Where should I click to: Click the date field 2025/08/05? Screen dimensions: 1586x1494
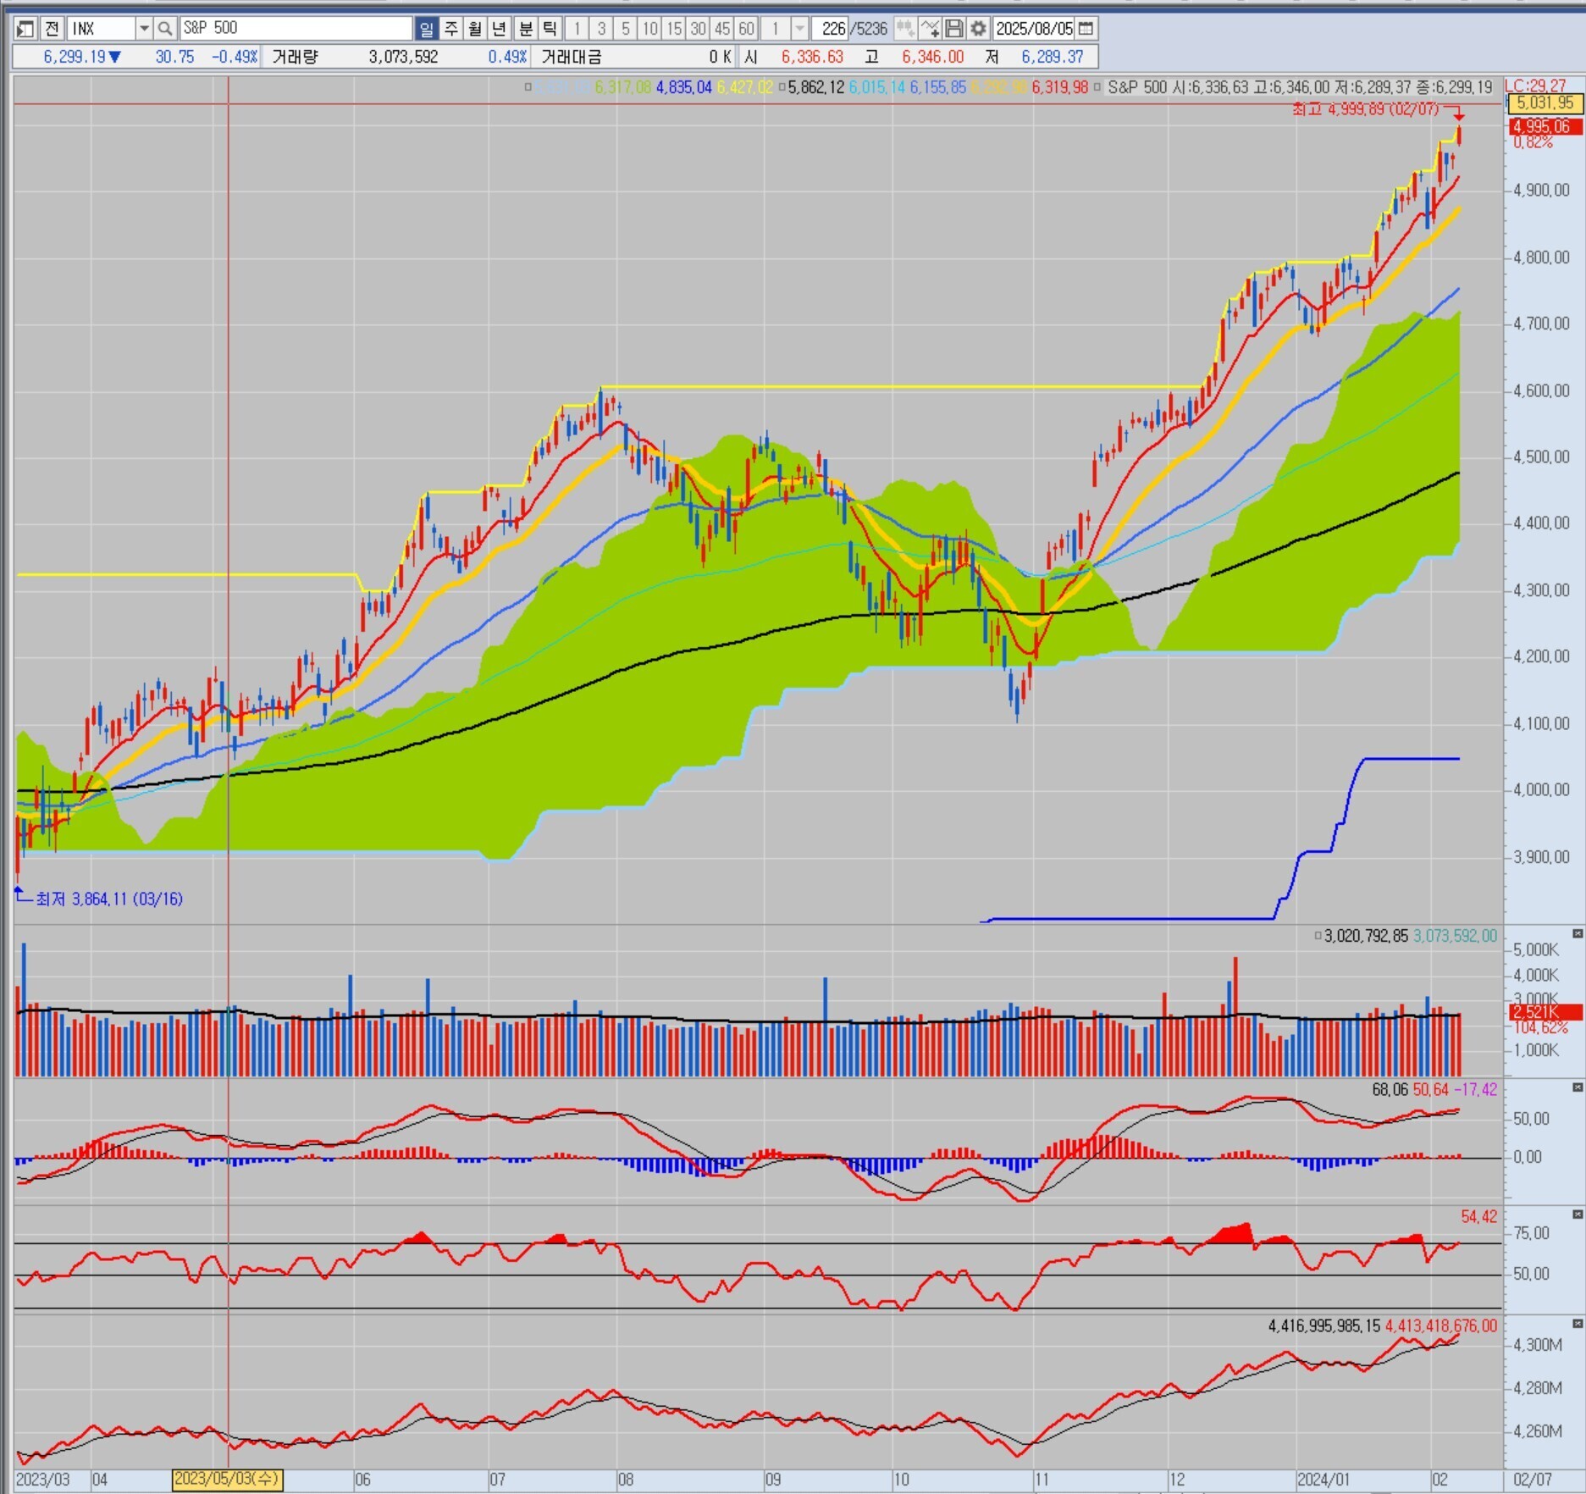tap(1034, 29)
